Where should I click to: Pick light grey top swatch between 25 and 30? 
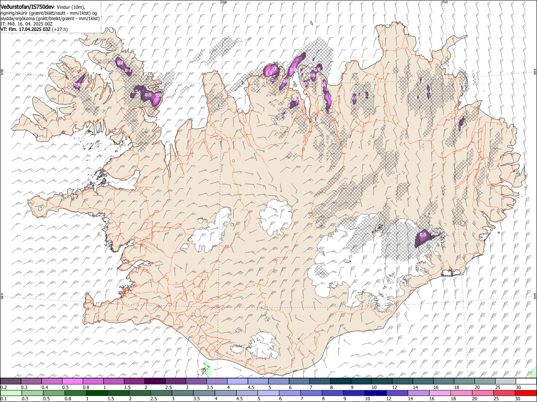coord(505,381)
